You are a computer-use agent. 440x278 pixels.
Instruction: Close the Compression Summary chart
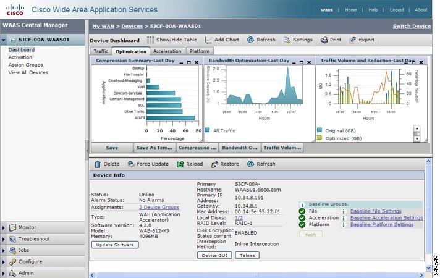[x=197, y=62]
